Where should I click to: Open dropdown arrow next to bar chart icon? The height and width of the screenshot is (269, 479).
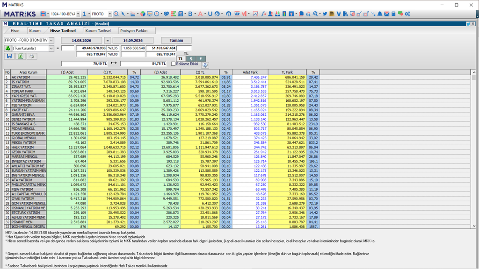coord(138,14)
